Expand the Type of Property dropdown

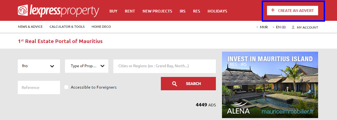pos(87,66)
